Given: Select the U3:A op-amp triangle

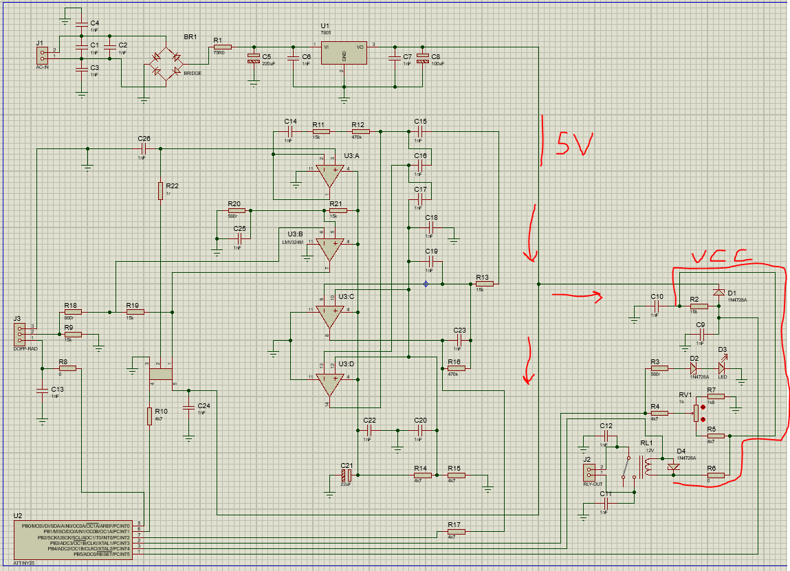Looking at the screenshot, I should point(330,176).
